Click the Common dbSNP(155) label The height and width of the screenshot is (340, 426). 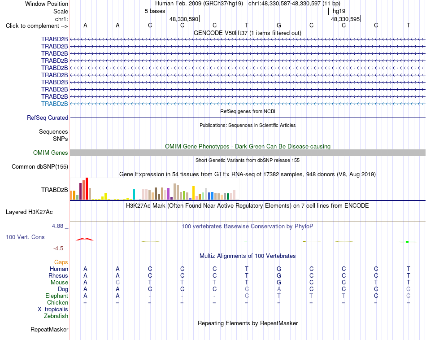coord(40,166)
